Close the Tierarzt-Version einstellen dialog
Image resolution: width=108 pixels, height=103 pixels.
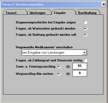(x=104, y=4)
